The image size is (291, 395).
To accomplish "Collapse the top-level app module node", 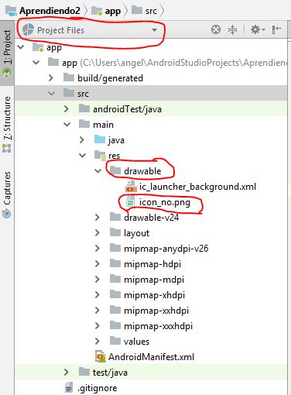I will (x=21, y=47).
